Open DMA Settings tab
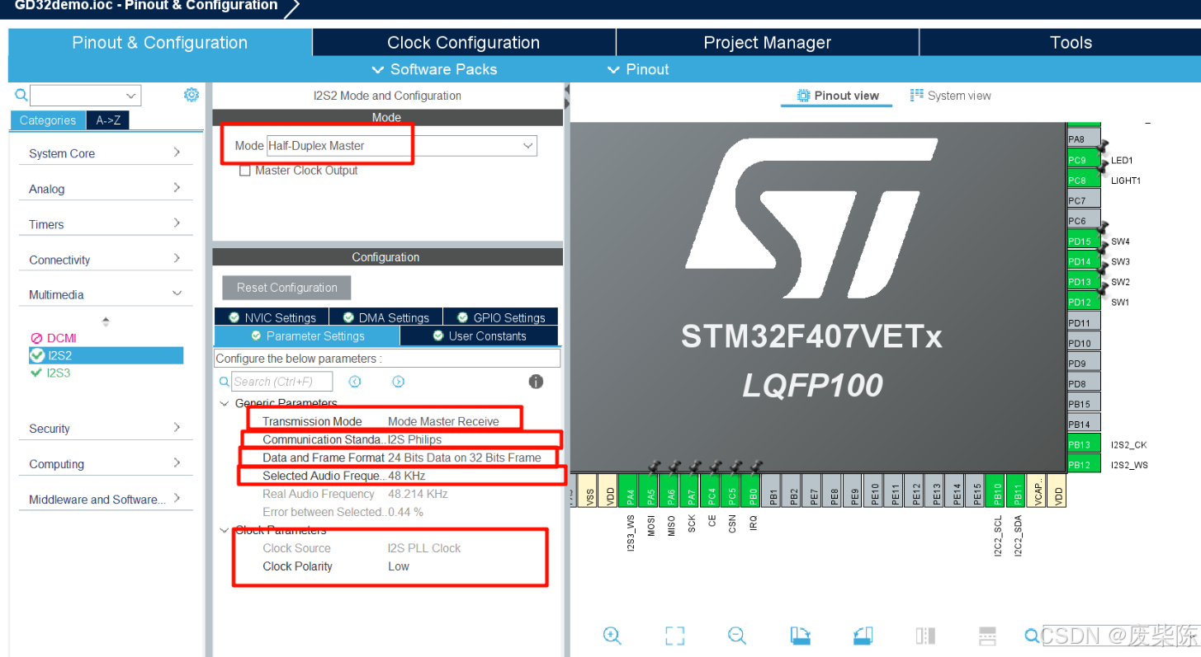Screen dimensions: 1201x657 pyautogui.click(x=385, y=317)
